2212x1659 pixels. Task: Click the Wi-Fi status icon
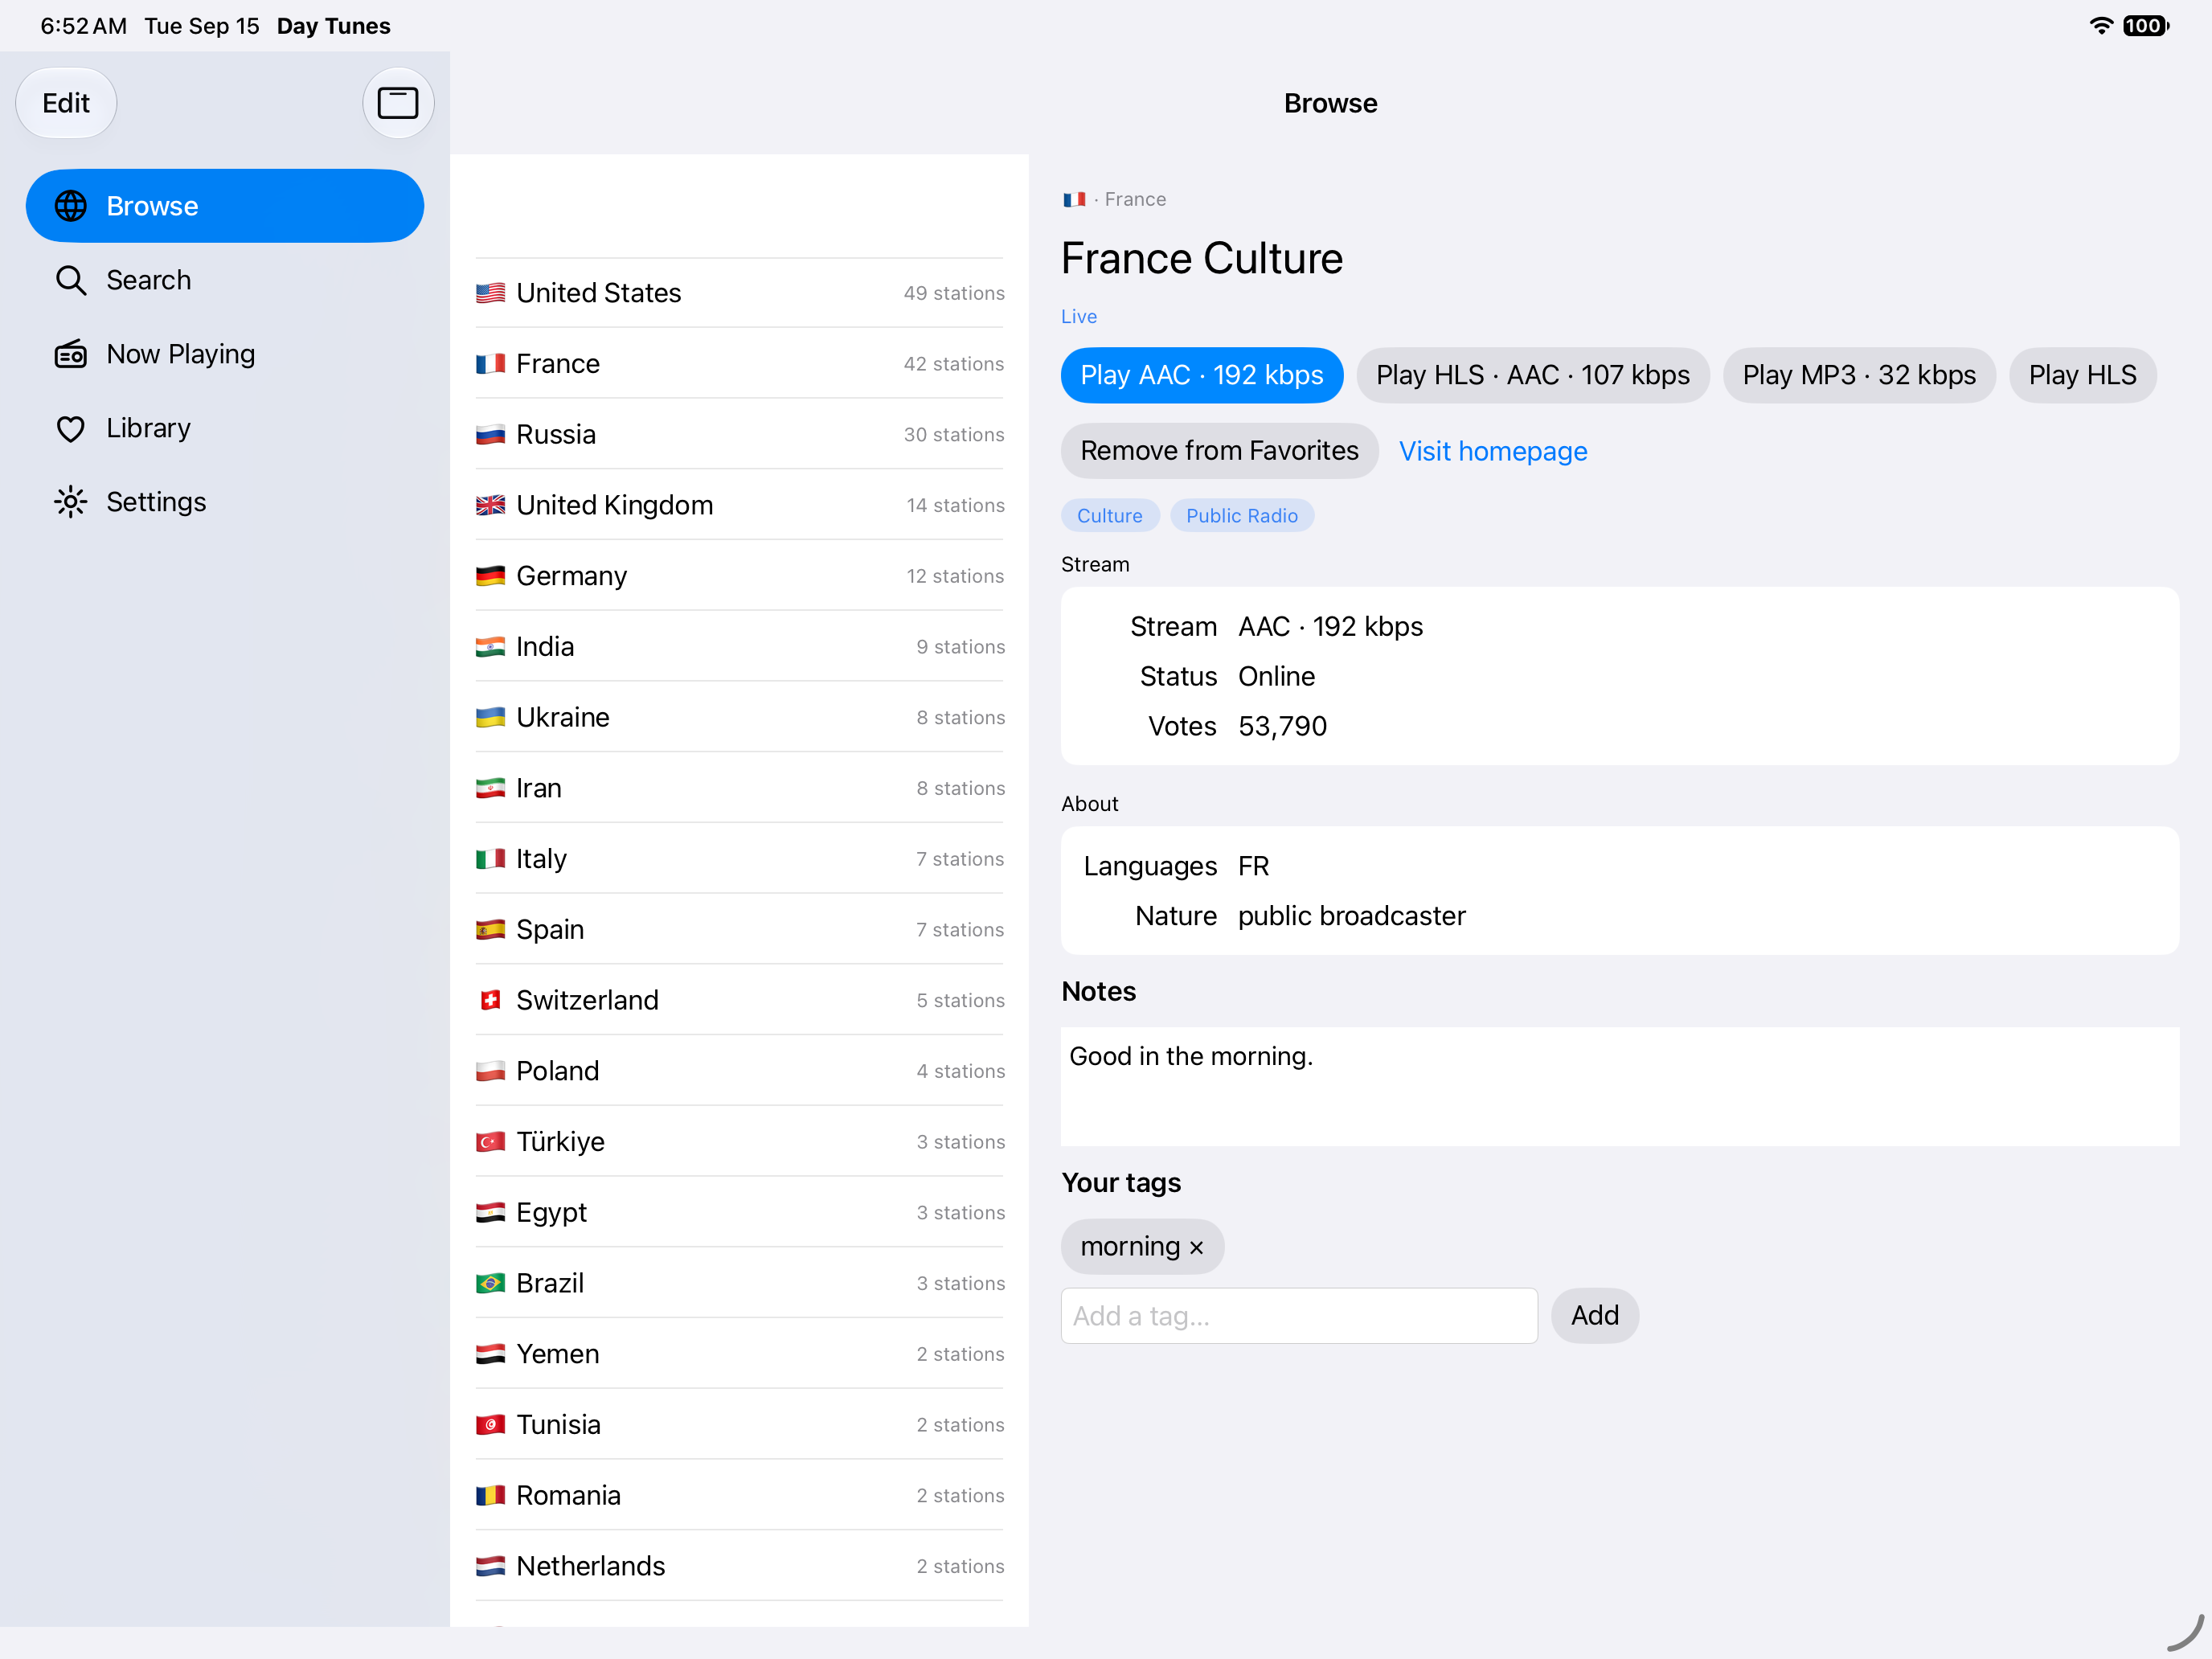[2101, 26]
